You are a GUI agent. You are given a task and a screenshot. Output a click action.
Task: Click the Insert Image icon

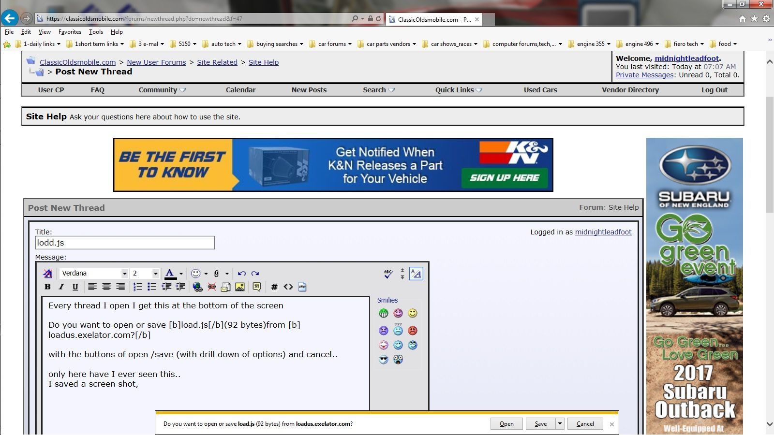click(x=239, y=287)
